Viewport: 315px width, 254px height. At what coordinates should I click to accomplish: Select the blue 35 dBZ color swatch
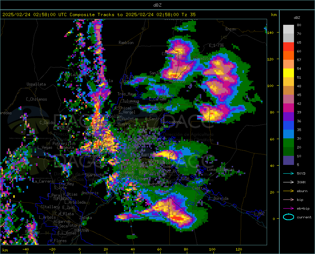pyautogui.click(x=288, y=125)
